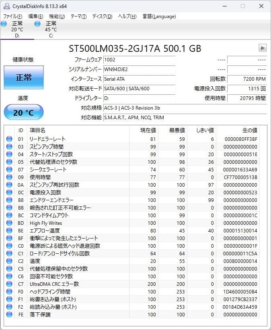Click status orb for attribute C1 ロード/アンロードサイクル回数
The height and width of the screenshot is (330, 271).
(9, 253)
